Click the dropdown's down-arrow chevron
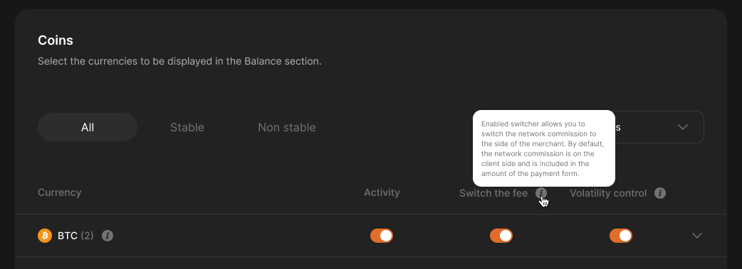The image size is (742, 269). pos(682,127)
